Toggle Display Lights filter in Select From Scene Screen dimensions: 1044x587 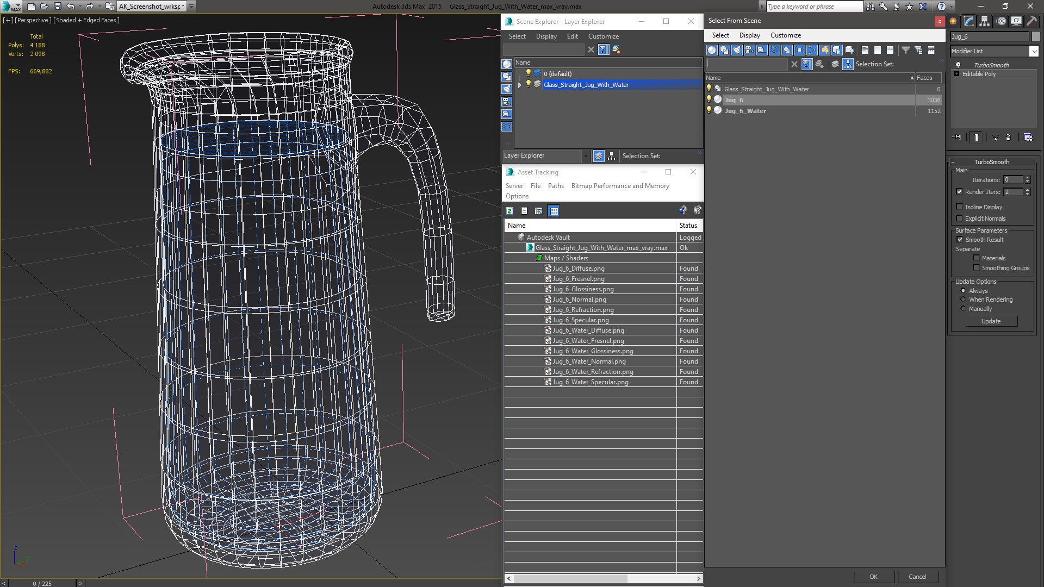[x=737, y=50]
